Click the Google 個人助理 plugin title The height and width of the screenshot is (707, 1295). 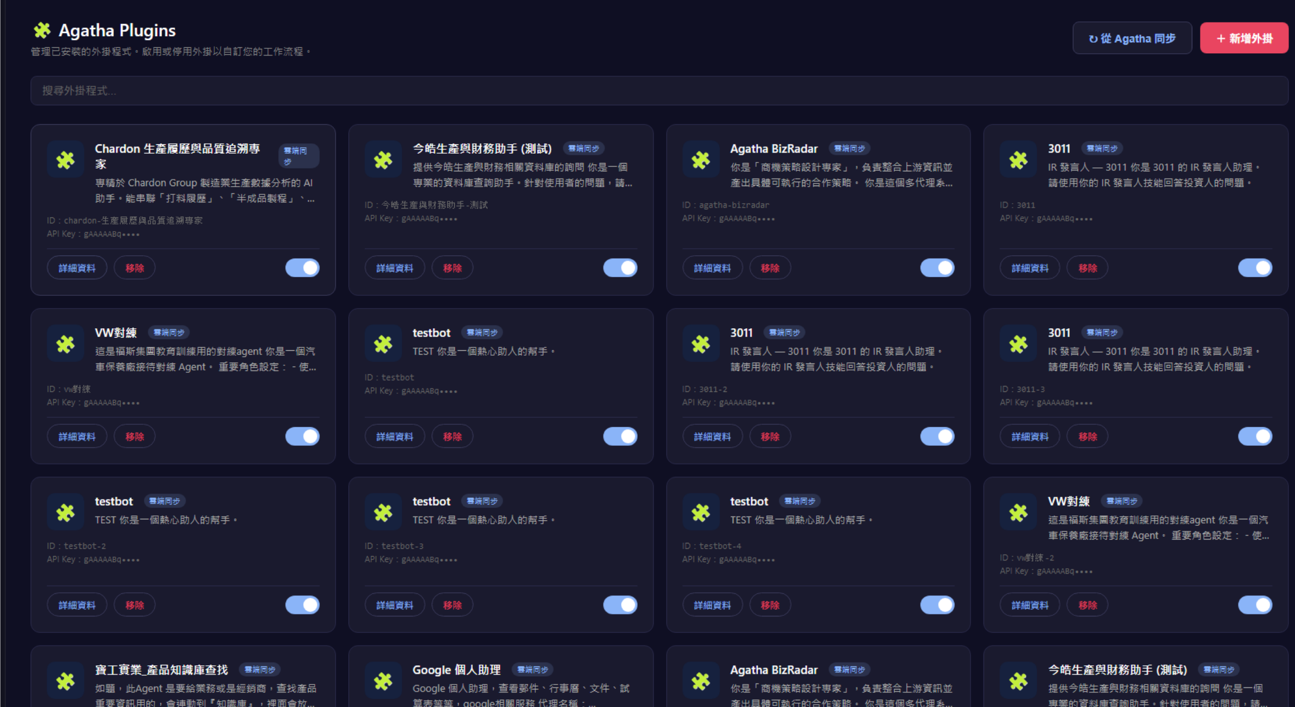pyautogui.click(x=456, y=670)
